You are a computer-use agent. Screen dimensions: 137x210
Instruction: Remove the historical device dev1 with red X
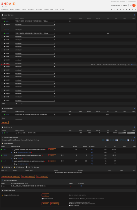click(71, 186)
